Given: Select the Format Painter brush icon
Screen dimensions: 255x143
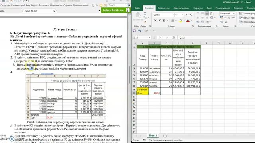Looking at the screenshot, I should click(x=145, y=21).
